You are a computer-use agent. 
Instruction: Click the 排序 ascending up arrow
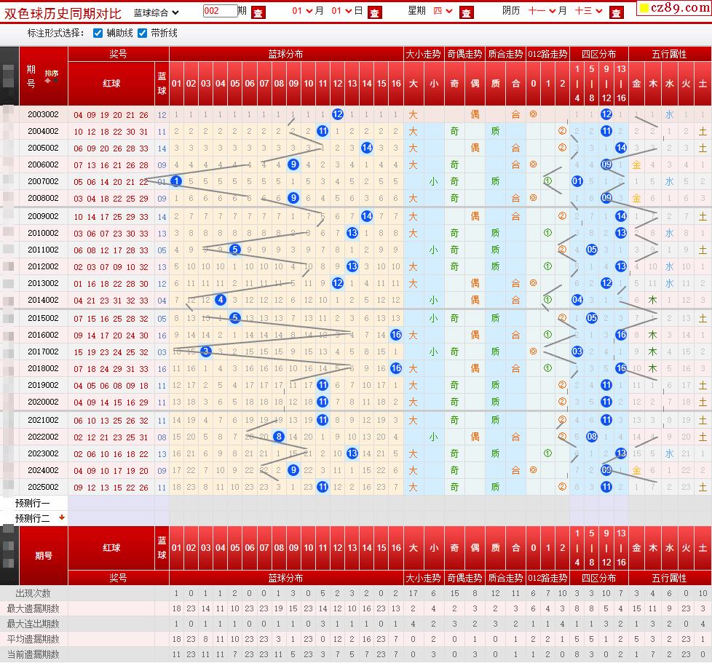[47, 80]
